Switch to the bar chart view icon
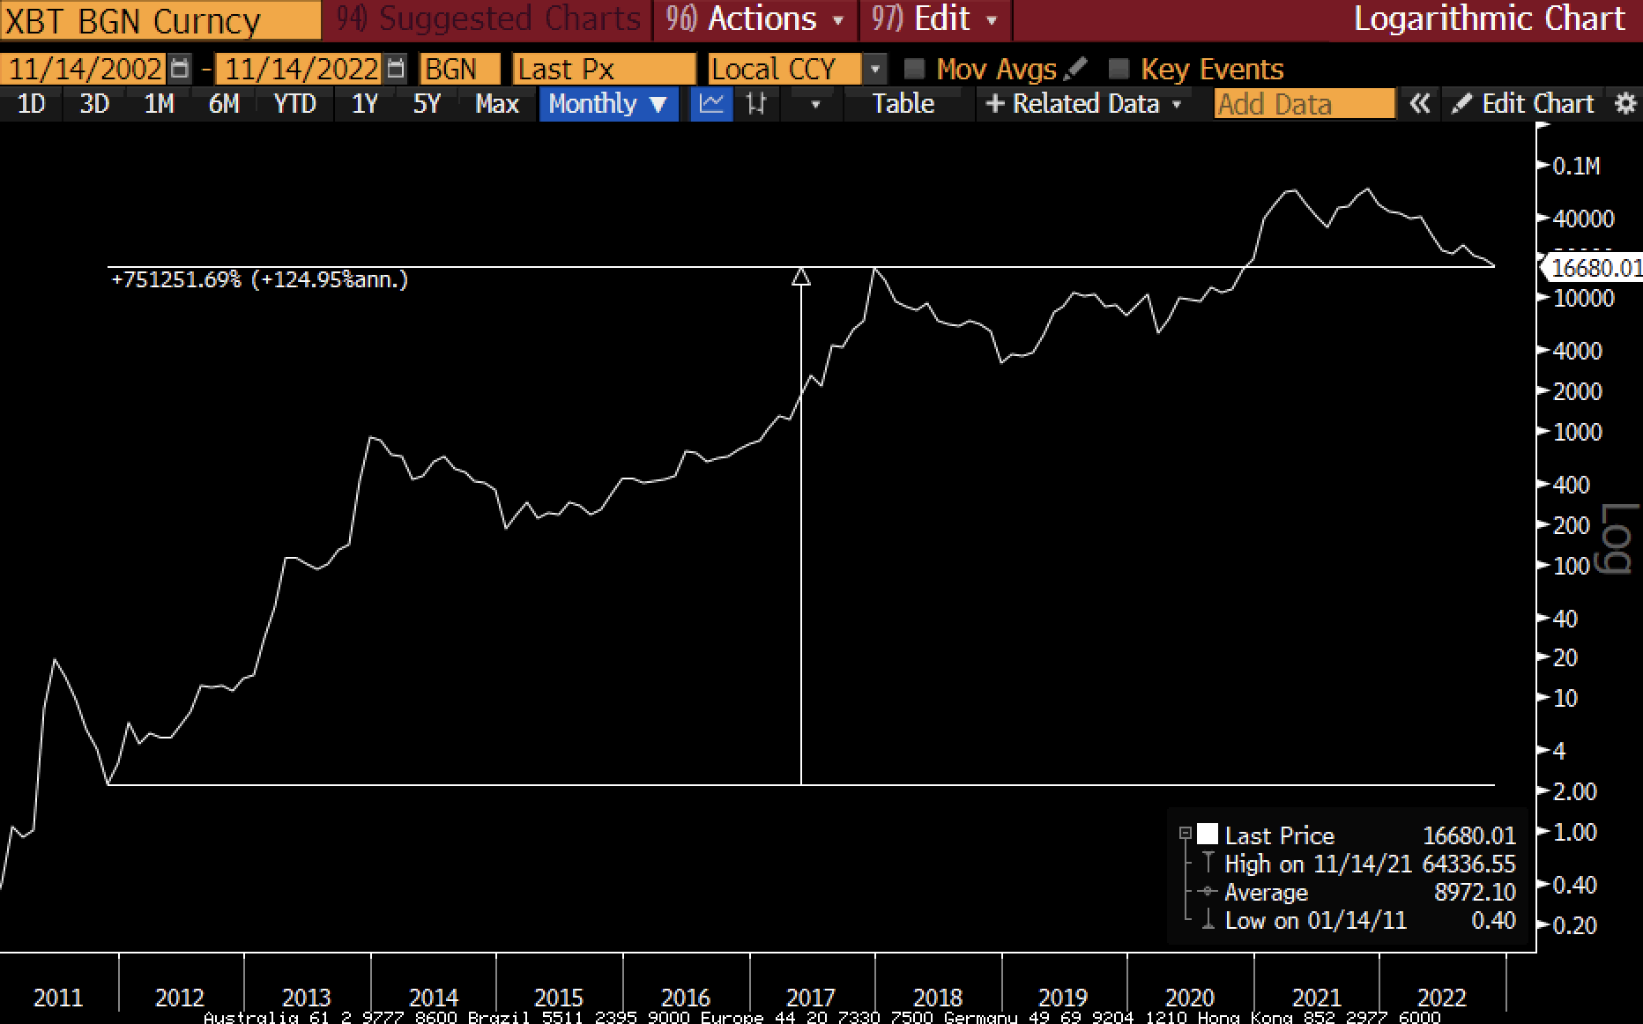 coord(755,104)
